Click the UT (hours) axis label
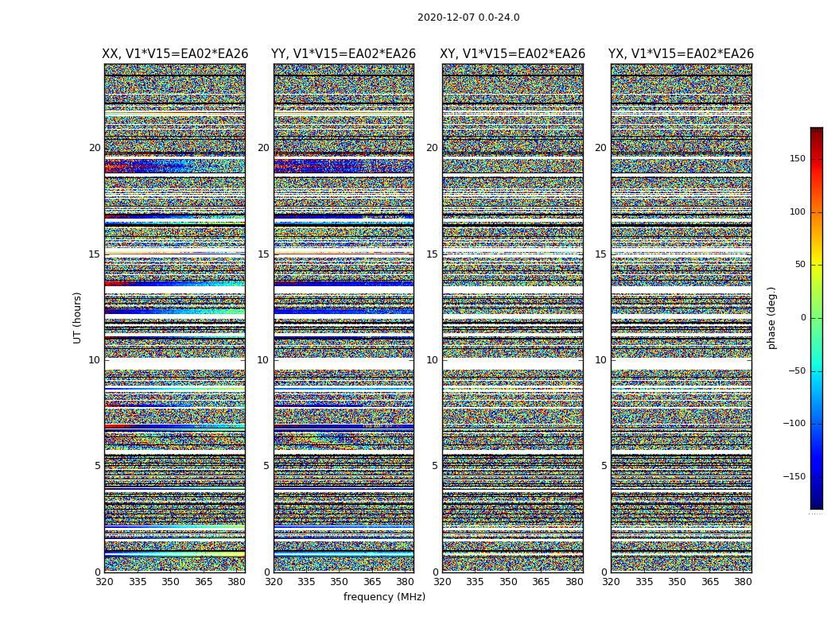Image resolution: width=835 pixels, height=636 pixels. 77,318
